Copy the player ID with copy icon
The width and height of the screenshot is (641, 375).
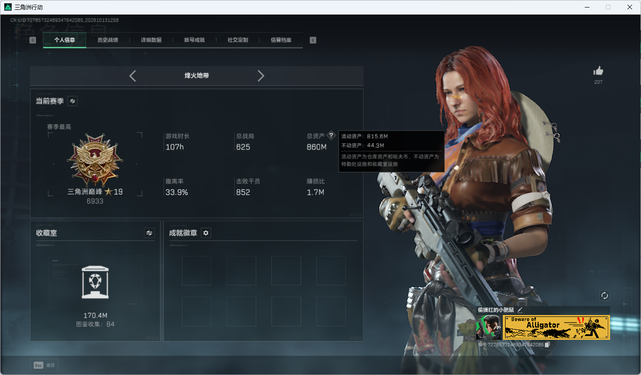point(547,345)
